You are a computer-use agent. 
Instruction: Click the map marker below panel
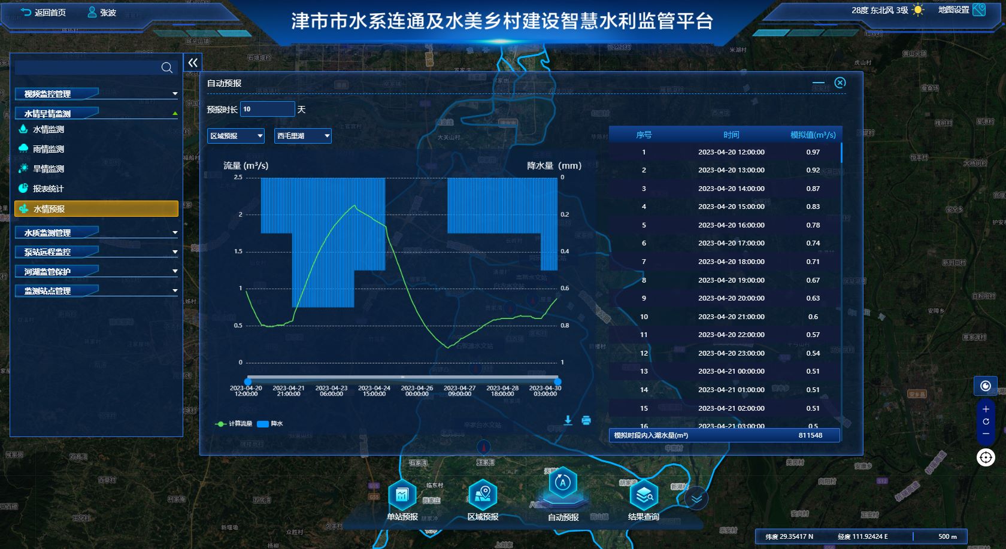click(x=484, y=447)
